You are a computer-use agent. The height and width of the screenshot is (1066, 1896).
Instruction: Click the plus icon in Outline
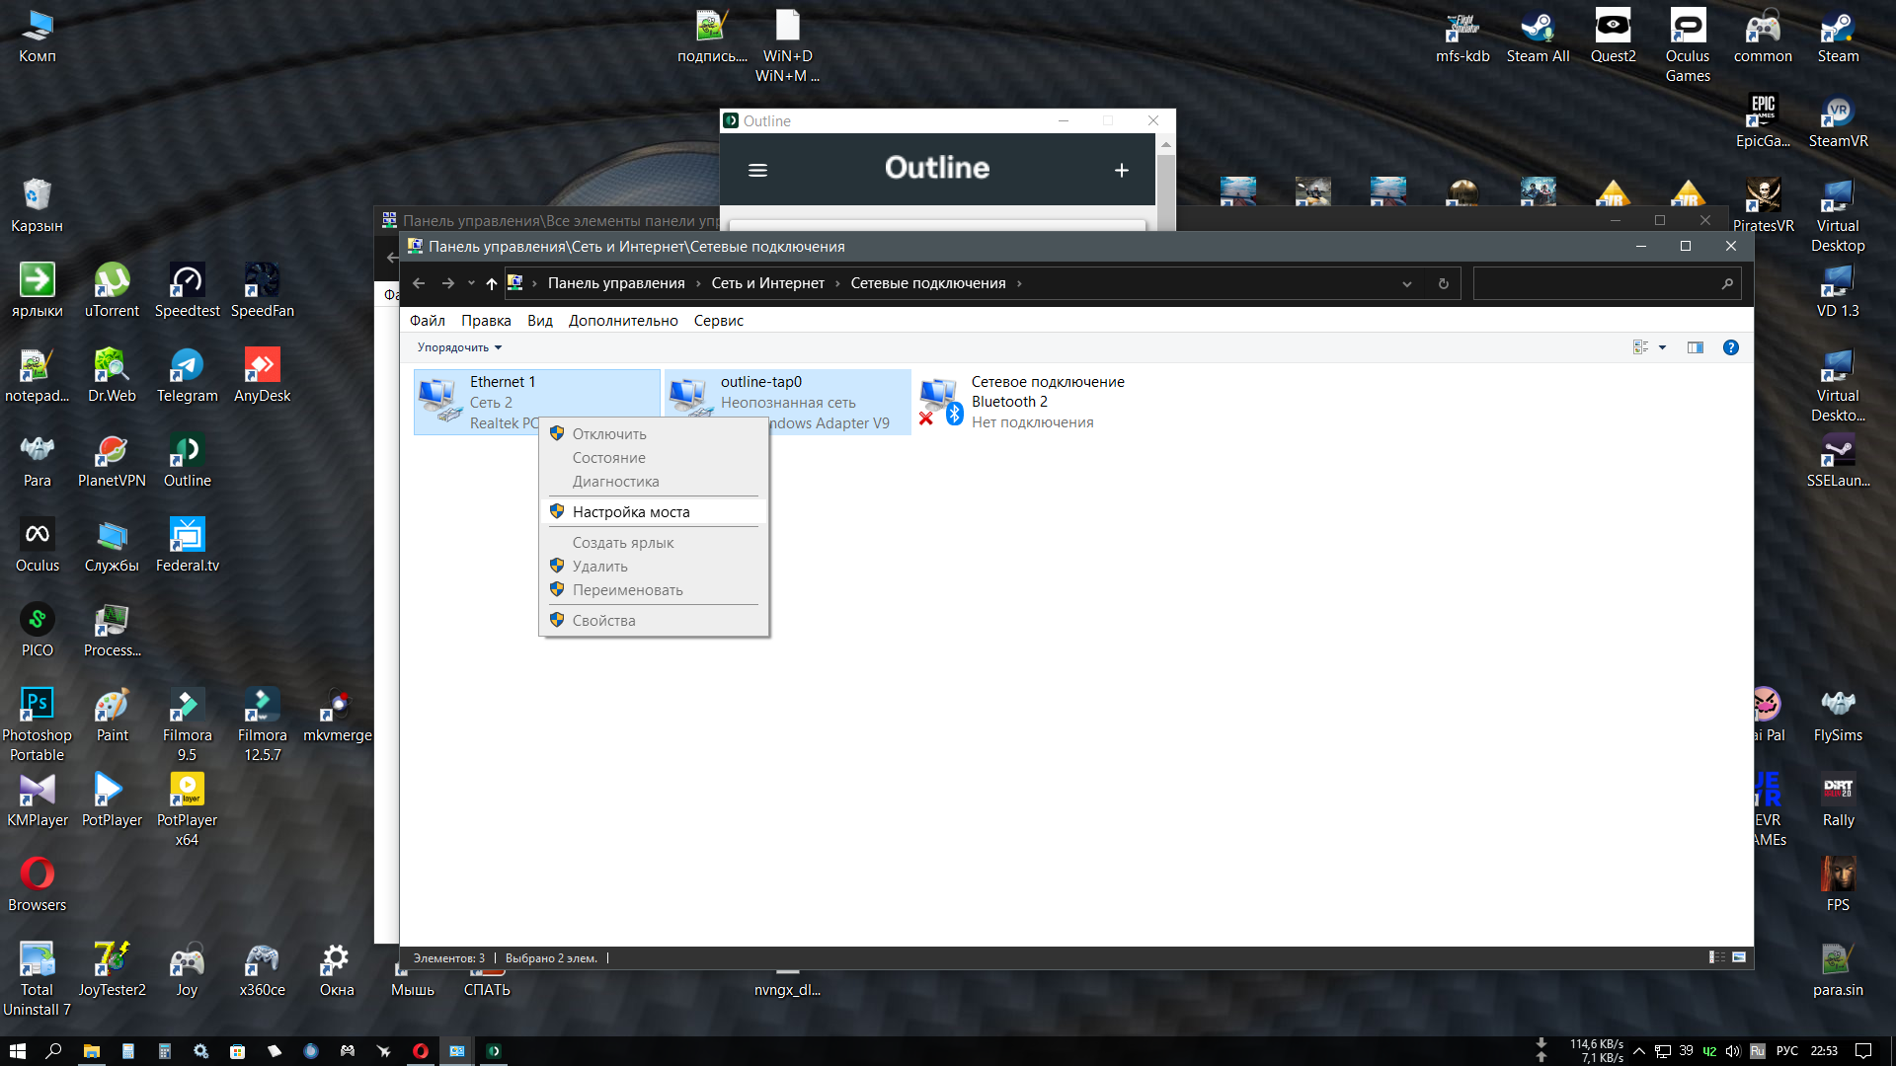[x=1122, y=170]
